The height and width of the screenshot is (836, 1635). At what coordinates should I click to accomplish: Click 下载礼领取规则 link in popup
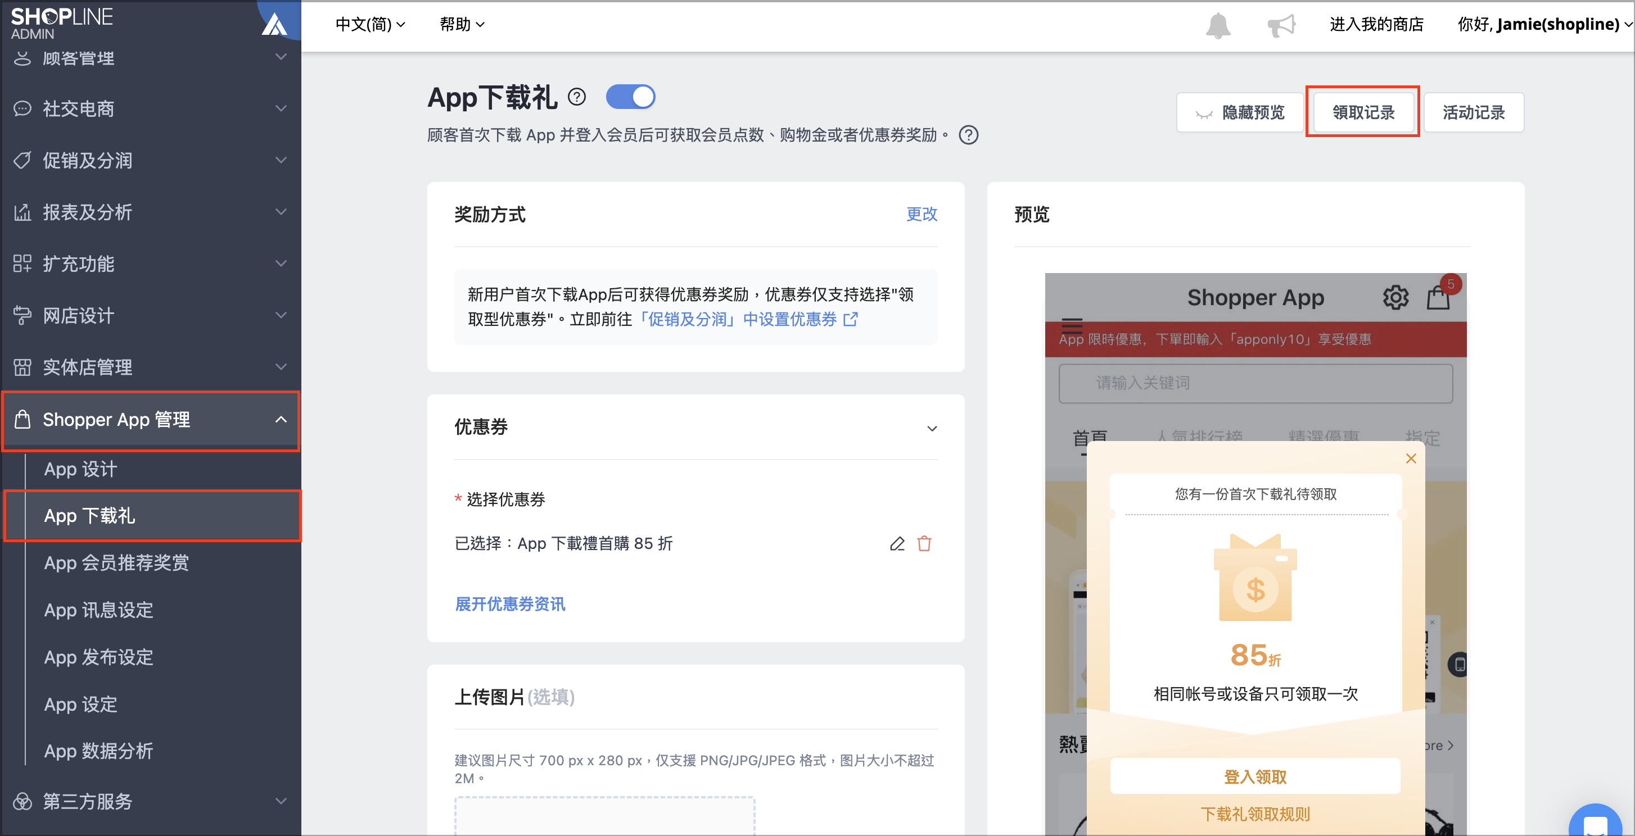tap(1255, 814)
